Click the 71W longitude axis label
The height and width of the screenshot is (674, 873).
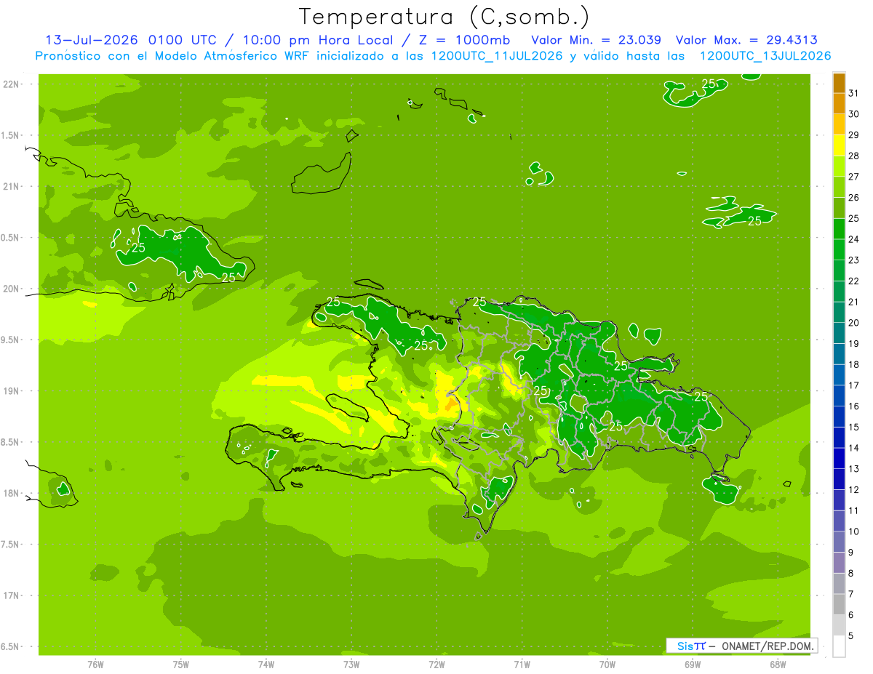click(x=522, y=664)
